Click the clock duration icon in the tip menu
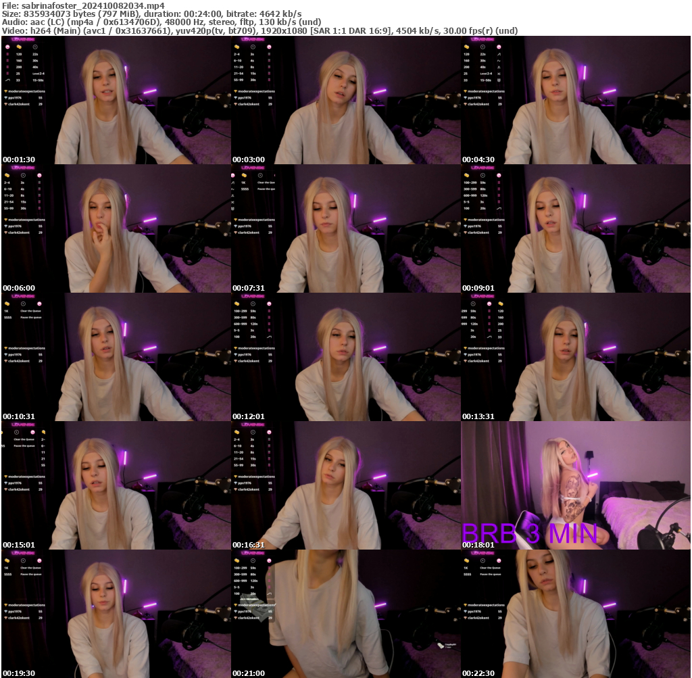 (x=35, y=47)
